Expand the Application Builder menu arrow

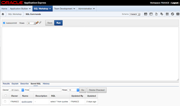coord(30,9)
